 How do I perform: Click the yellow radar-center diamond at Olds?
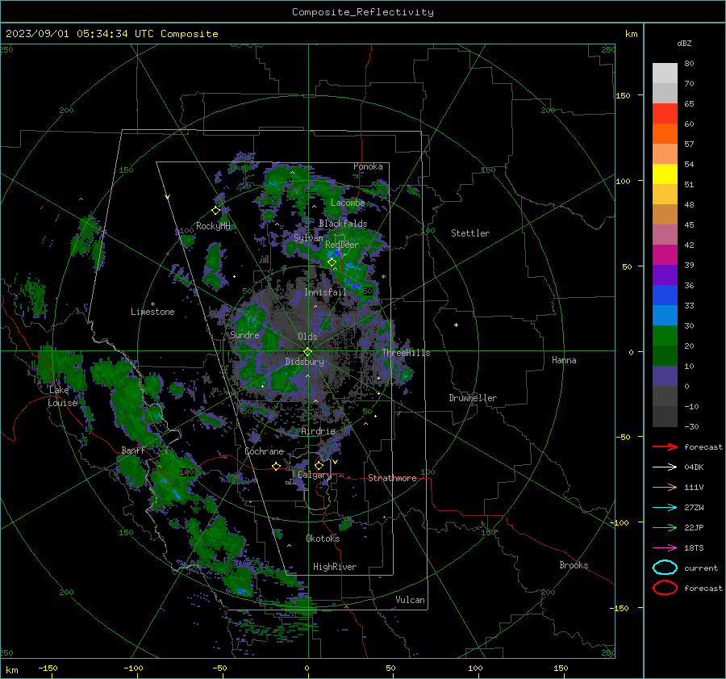[x=307, y=352]
